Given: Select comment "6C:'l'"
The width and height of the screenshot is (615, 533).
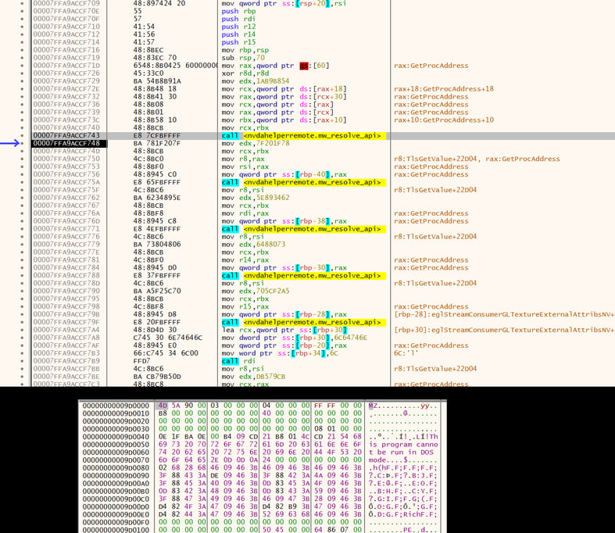Looking at the screenshot, I should click(x=406, y=353).
